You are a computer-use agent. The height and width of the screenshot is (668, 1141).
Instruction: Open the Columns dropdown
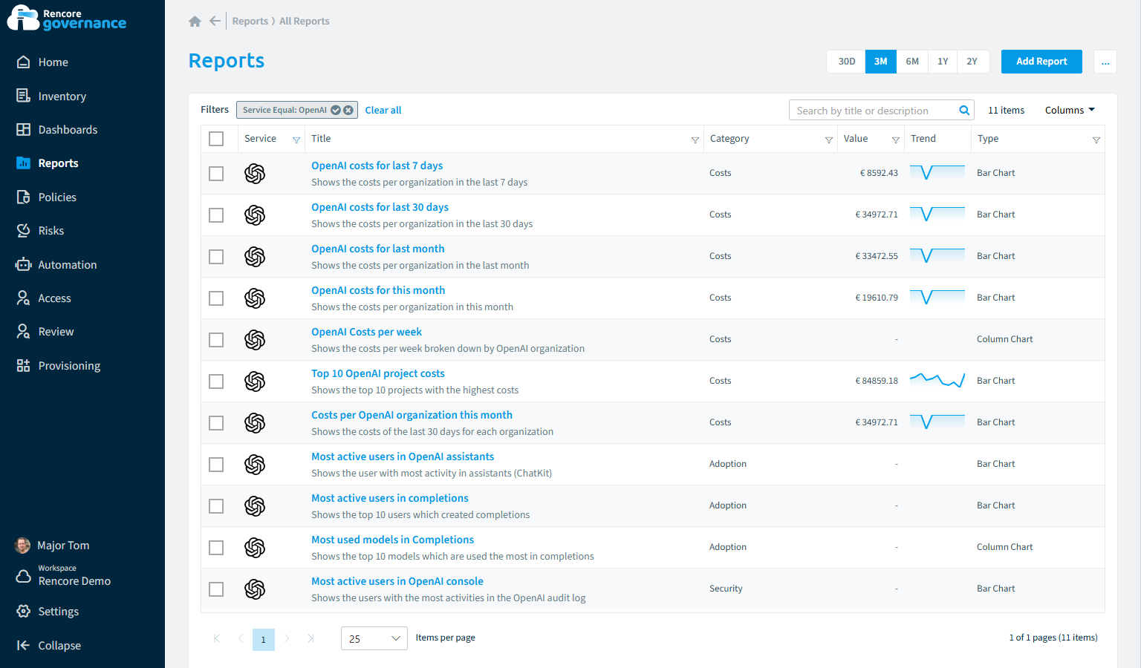point(1070,111)
